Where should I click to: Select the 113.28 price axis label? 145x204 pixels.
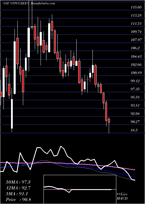pyautogui.click(x=136, y=16)
